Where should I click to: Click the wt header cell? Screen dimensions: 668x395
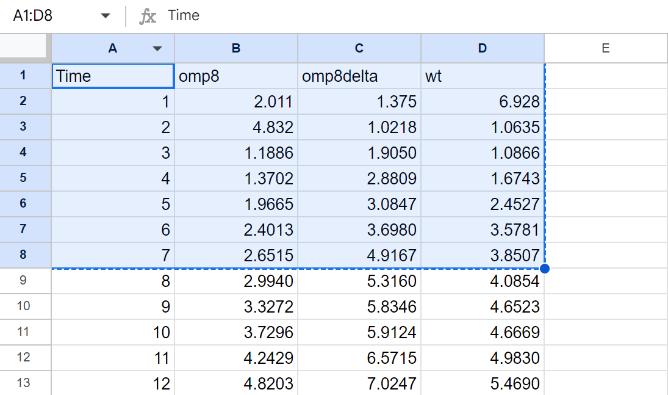pos(482,76)
